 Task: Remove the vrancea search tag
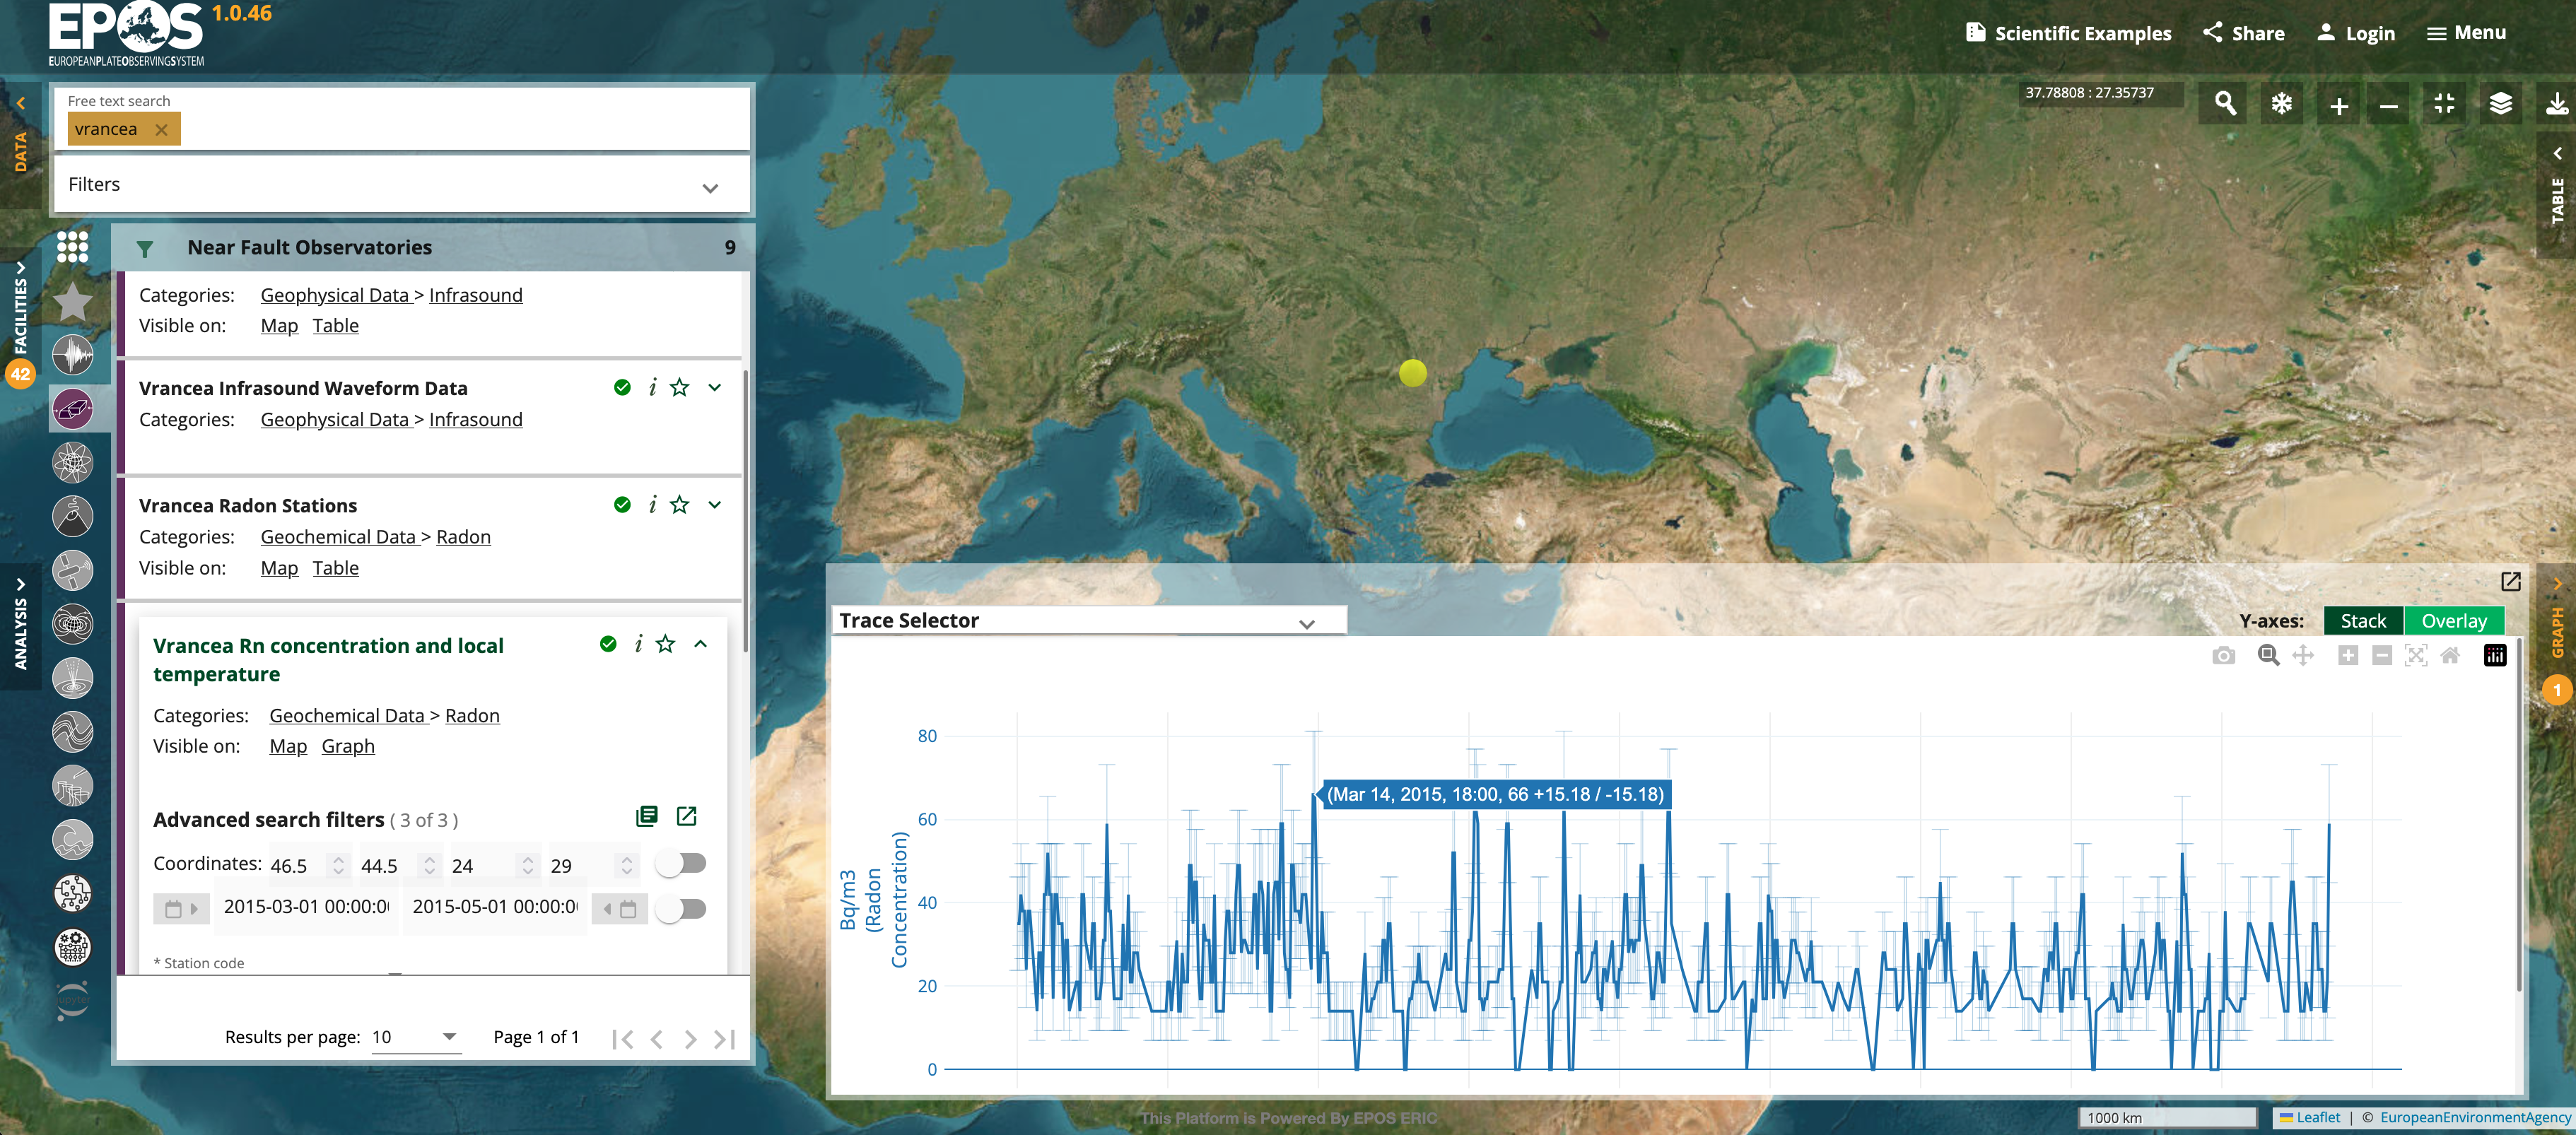pyautogui.click(x=161, y=130)
